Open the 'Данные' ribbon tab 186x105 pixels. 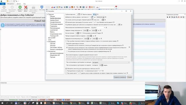point(19,4)
